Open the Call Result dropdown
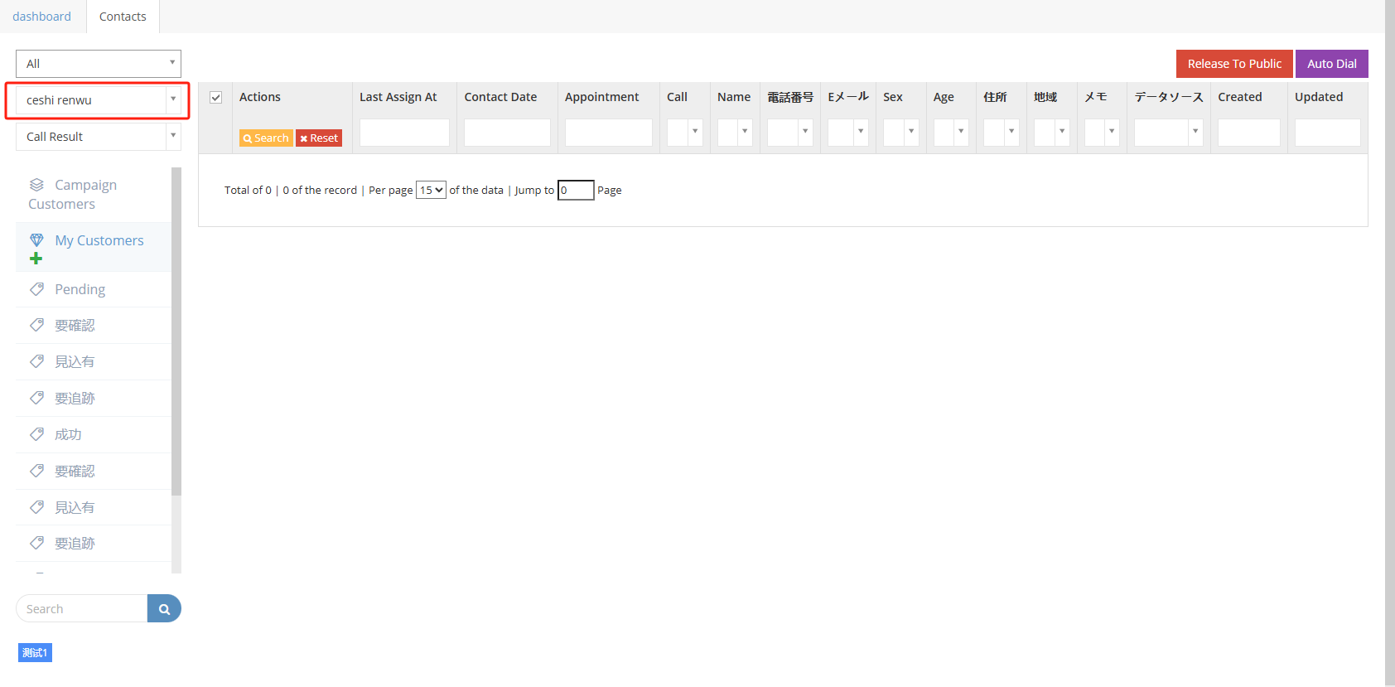Viewport: 1395px width, 687px height. click(99, 137)
